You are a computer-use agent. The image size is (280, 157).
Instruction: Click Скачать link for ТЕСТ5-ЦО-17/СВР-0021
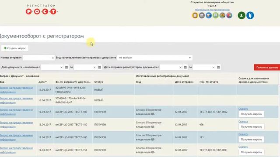click(x=243, y=147)
